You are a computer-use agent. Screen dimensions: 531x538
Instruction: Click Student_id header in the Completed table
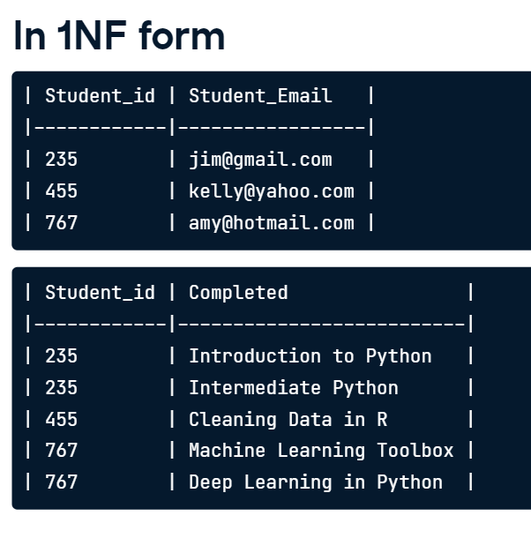pos(100,293)
